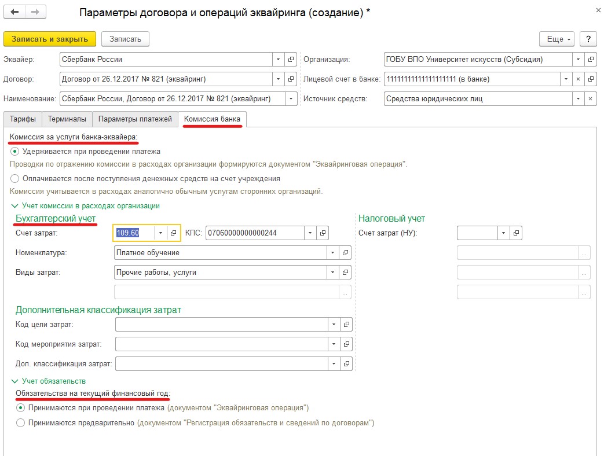Viewport: 604px width, 456px height.
Task: Open the Код мероприятия затрат record
Action: tap(346, 344)
